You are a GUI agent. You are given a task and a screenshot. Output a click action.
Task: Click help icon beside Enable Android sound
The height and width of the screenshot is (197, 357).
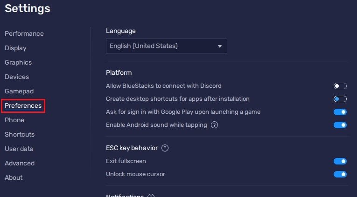215,125
